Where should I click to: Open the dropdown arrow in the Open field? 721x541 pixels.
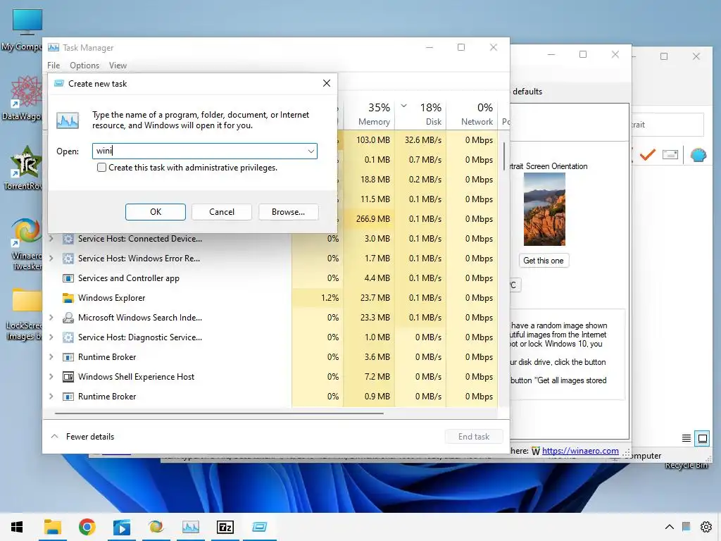coord(311,151)
